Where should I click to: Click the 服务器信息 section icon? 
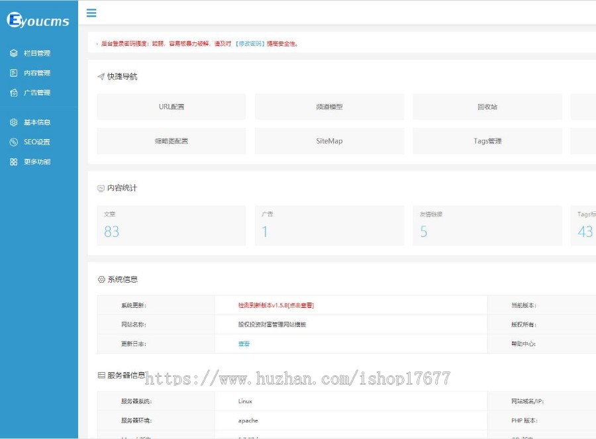(101, 375)
